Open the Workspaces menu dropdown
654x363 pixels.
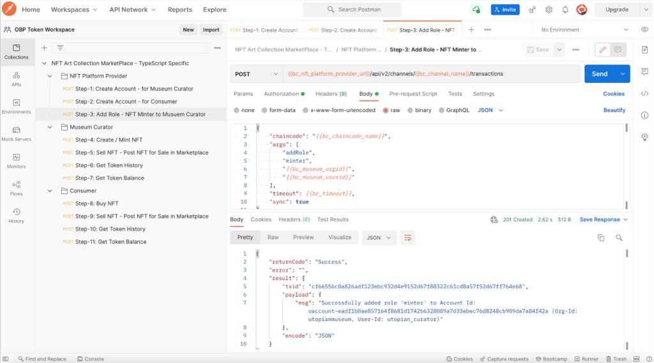74,9
